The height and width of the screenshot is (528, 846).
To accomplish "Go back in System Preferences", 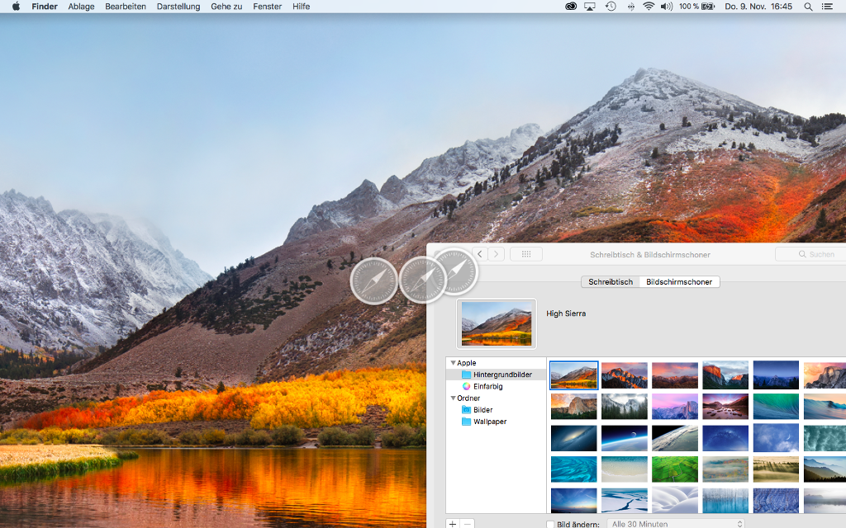I will 480,254.
